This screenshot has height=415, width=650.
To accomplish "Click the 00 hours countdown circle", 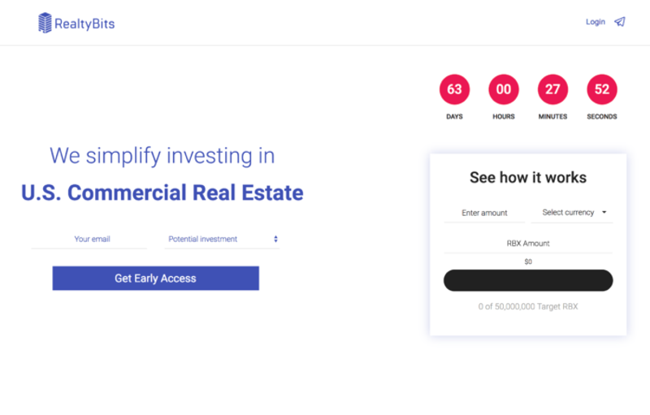I will coord(504,89).
